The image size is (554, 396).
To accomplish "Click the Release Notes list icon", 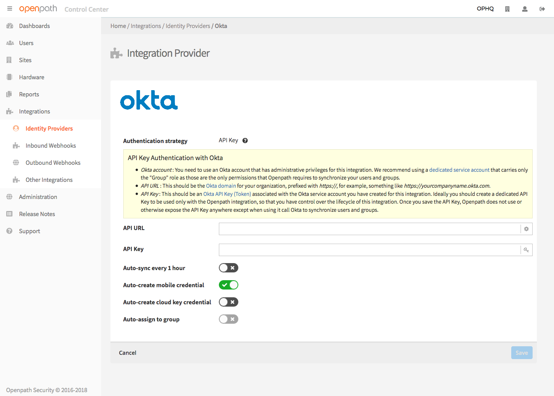I will pos(9,214).
